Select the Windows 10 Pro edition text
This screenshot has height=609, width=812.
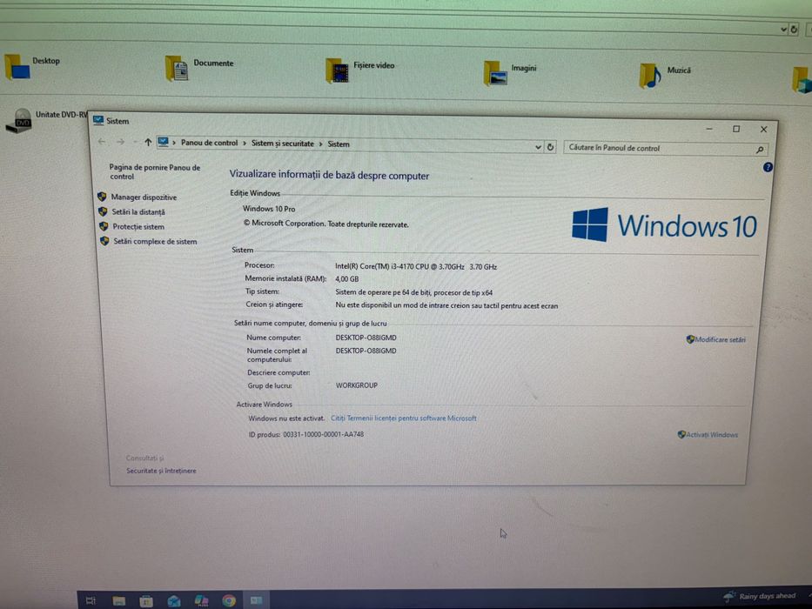[x=269, y=209]
